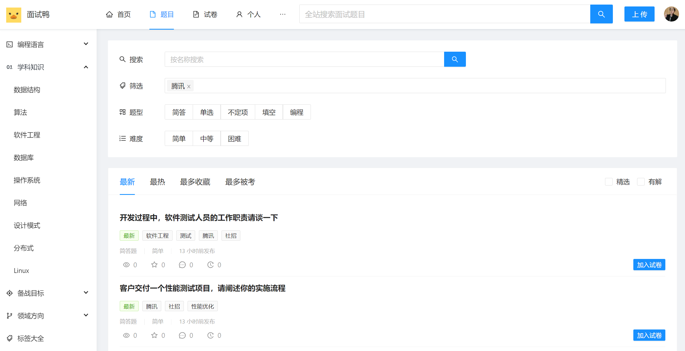Focus the 按名称搜索 input field
Viewport: 685px width, 351px height.
tap(304, 59)
